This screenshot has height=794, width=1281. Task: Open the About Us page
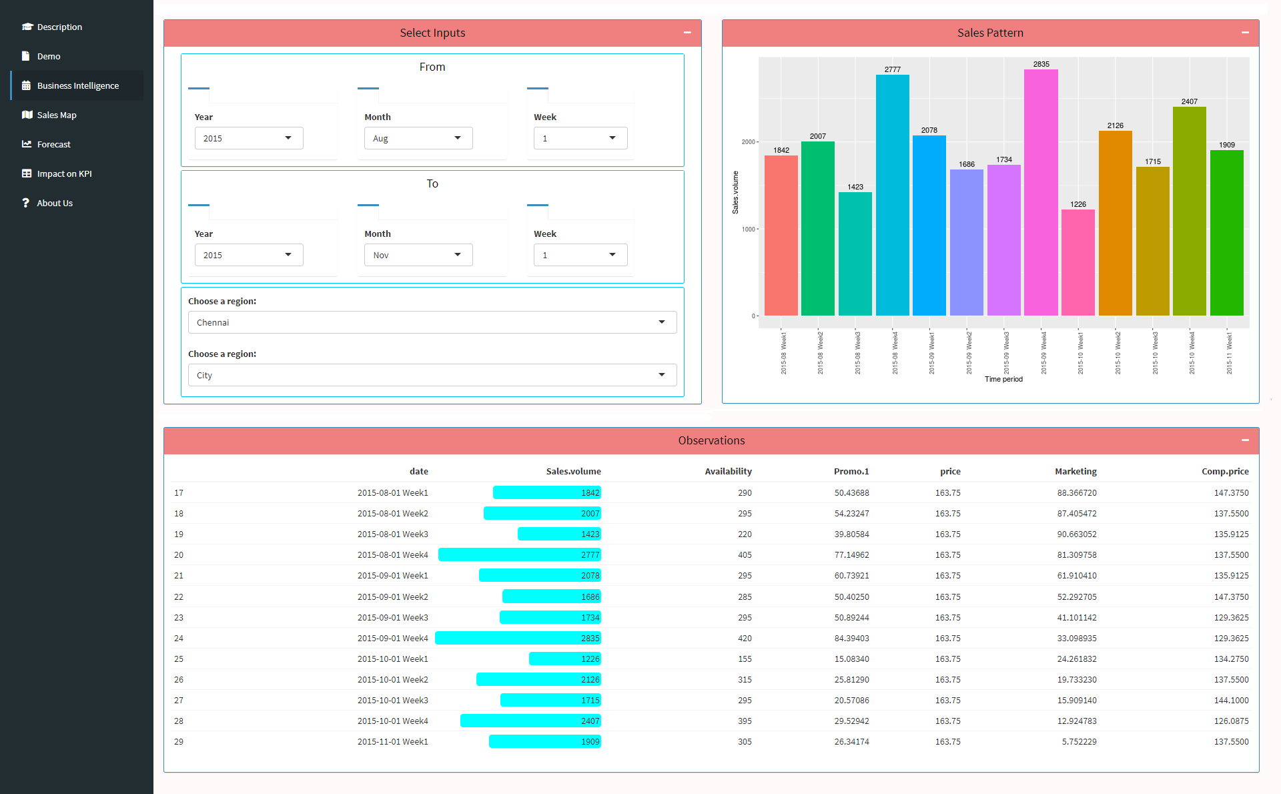pyautogui.click(x=77, y=203)
